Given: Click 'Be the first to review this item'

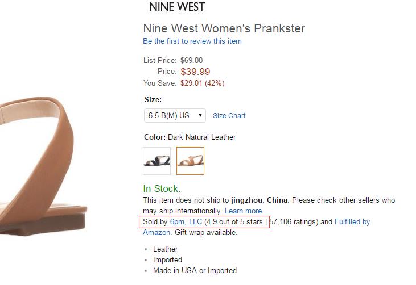Looking at the screenshot, I should tap(192, 41).
